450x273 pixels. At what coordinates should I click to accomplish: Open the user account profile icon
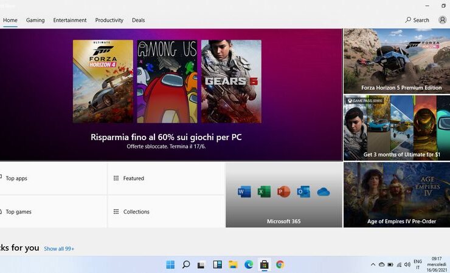[x=442, y=20]
